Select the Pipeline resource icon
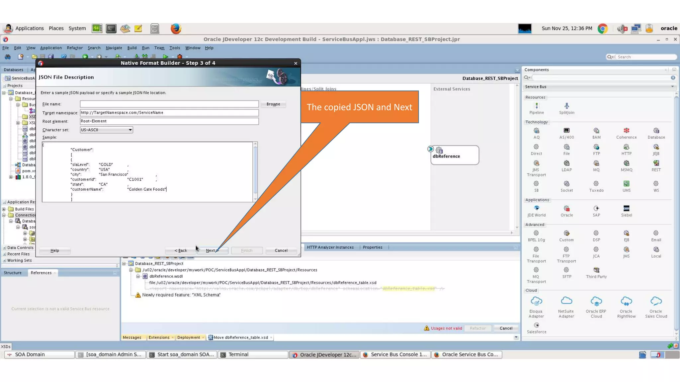This screenshot has width=680, height=382. tap(536, 106)
